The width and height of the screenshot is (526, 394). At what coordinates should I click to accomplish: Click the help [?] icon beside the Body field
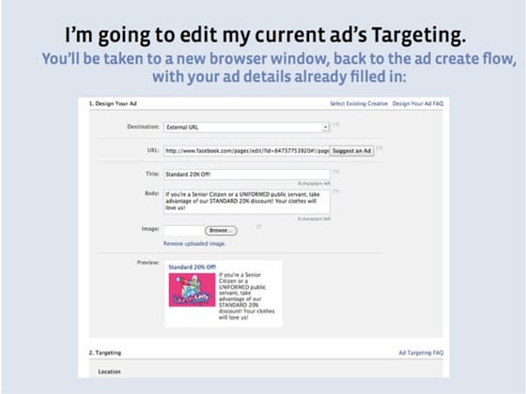336,191
